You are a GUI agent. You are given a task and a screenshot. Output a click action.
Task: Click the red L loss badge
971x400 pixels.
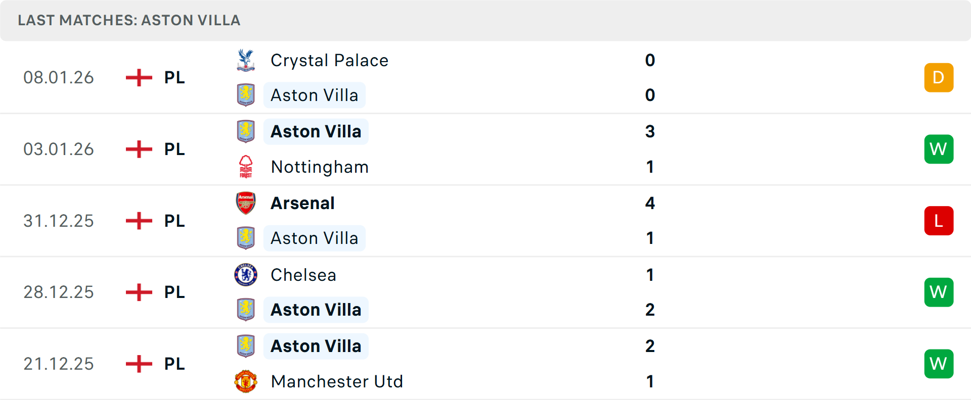click(x=939, y=221)
